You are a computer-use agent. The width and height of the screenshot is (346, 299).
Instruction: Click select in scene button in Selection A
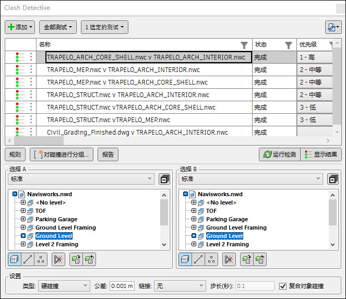click(89, 259)
